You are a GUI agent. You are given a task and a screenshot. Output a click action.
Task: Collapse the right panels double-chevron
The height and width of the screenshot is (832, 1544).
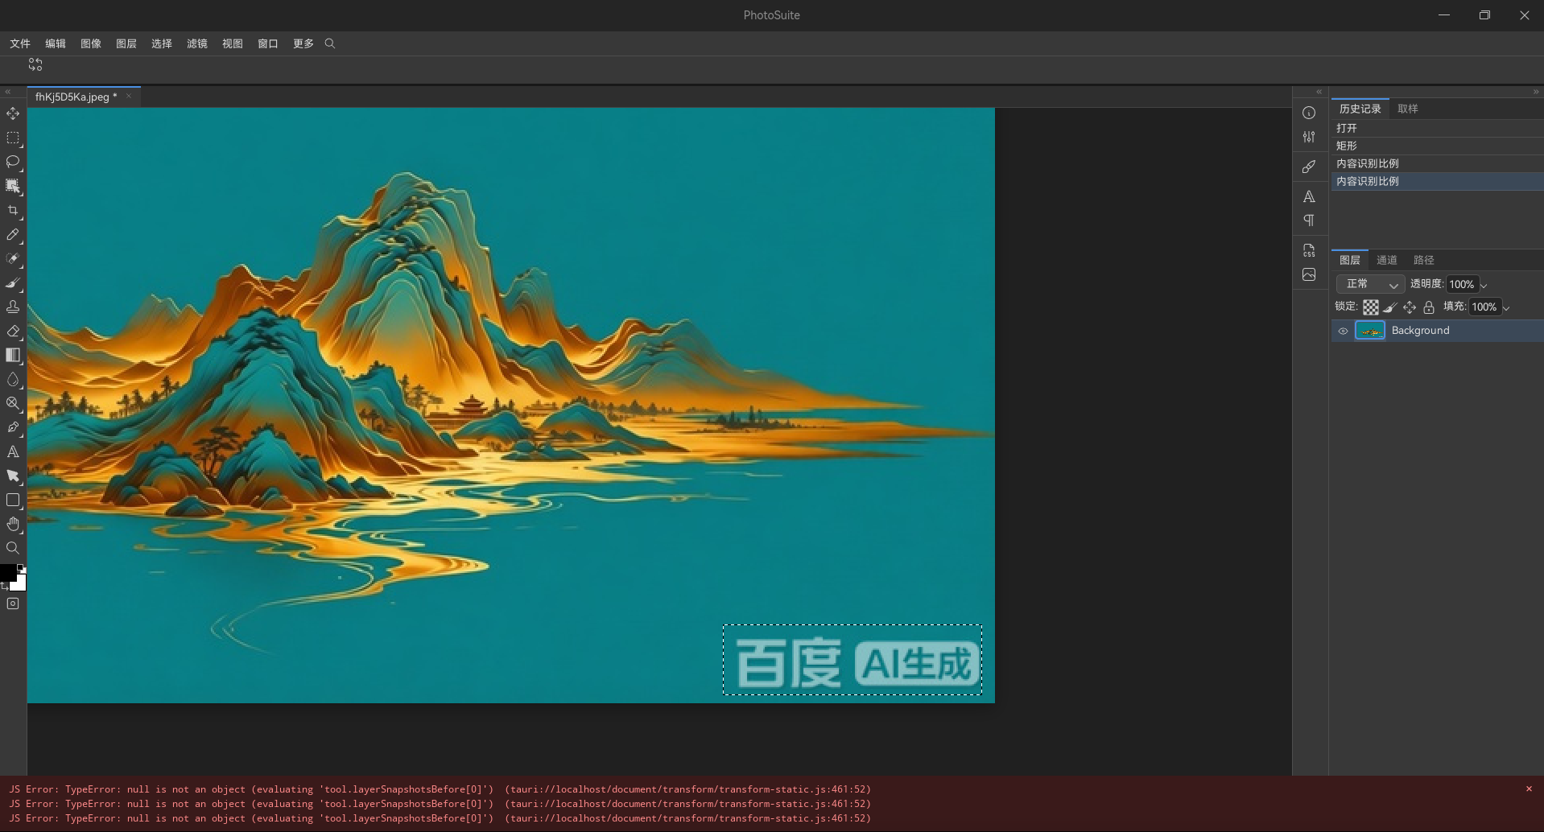(1536, 92)
